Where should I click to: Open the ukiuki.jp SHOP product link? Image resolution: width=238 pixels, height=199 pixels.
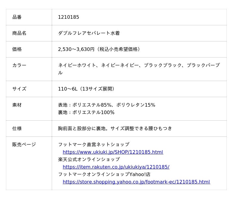pyautogui.click(x=113, y=152)
